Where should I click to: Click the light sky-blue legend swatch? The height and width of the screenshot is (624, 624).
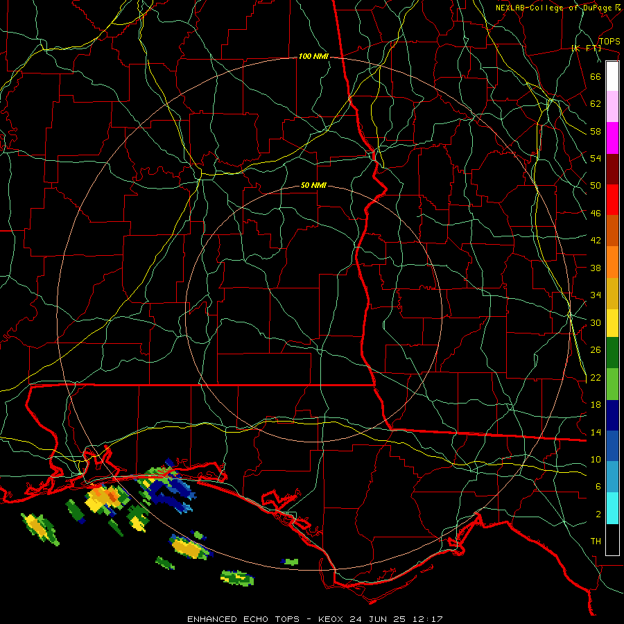point(612,477)
